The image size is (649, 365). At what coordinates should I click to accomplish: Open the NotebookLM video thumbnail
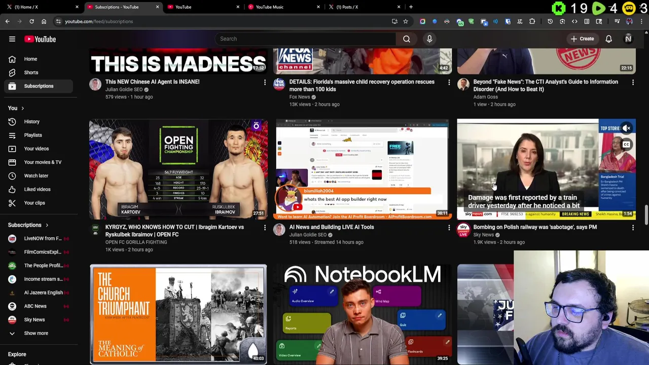[363, 314]
